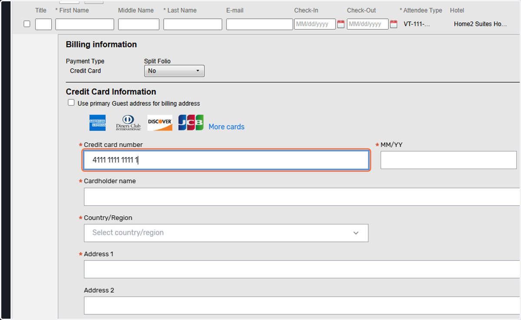Screen dimensions: 521x320
Task: Enable Use primary Guest address checkbox
Action: 71,103
